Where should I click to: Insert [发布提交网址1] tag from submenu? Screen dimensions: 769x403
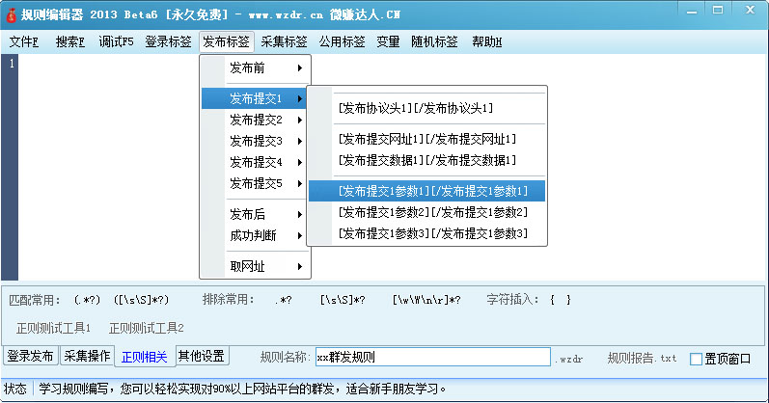tap(426, 140)
